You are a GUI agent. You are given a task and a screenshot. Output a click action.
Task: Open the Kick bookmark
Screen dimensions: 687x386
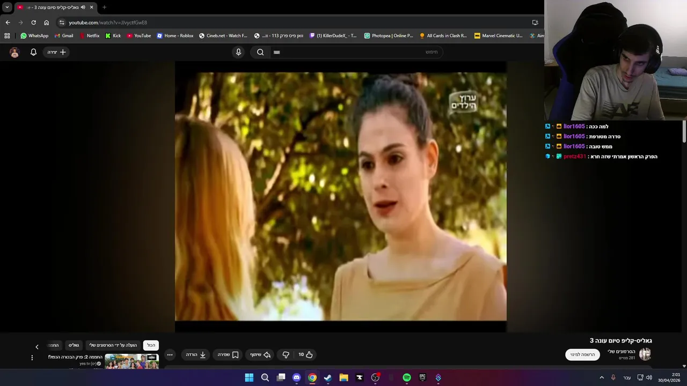point(113,36)
